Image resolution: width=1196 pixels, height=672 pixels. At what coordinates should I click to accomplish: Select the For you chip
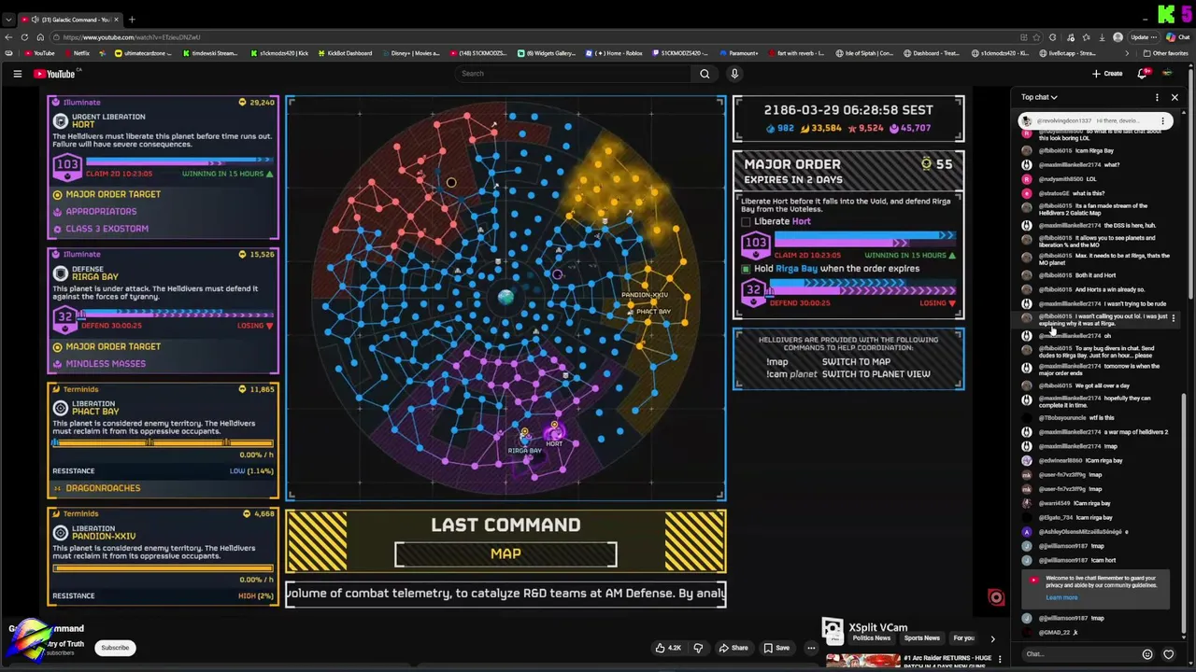coord(963,638)
